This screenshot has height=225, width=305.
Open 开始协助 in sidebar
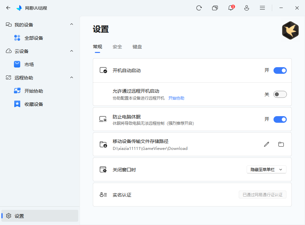pos(34,91)
